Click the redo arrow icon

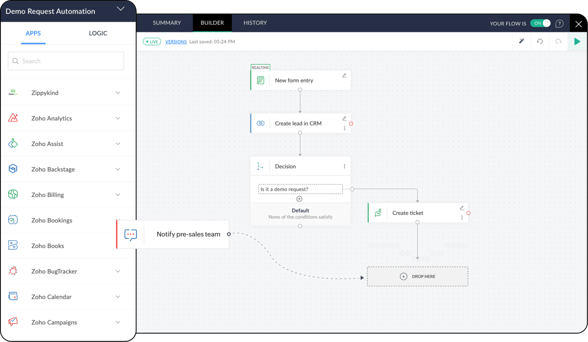[x=558, y=42]
